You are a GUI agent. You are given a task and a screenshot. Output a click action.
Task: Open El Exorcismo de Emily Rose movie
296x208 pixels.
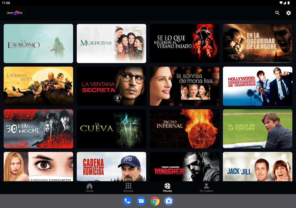38,43
